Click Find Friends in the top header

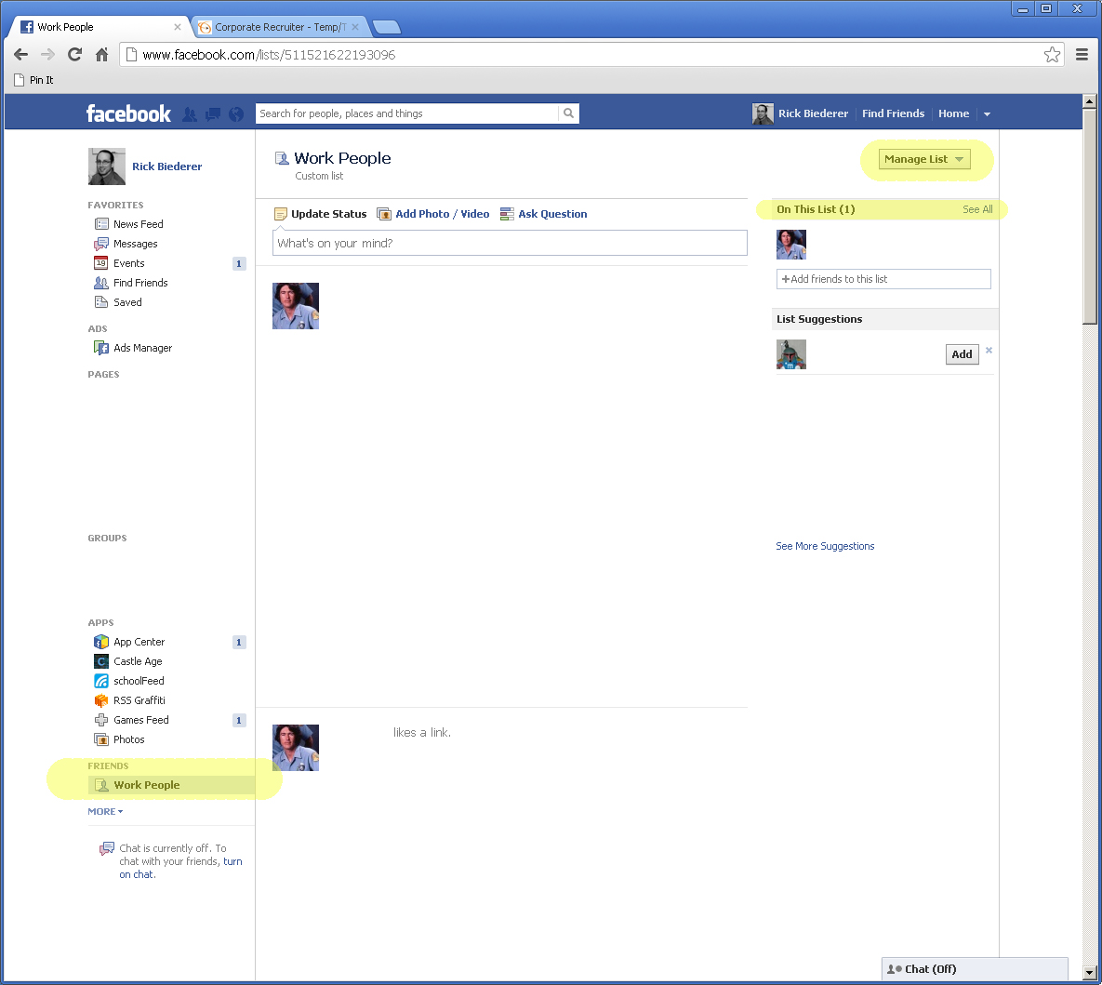[x=894, y=113]
